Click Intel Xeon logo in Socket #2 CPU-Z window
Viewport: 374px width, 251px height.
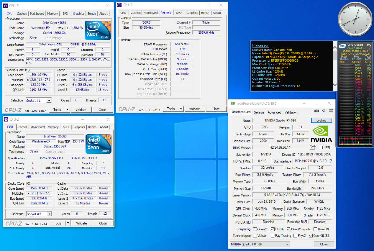98,144
